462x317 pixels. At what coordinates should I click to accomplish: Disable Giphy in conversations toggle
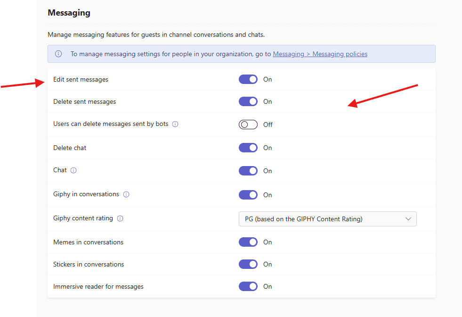[x=248, y=195]
